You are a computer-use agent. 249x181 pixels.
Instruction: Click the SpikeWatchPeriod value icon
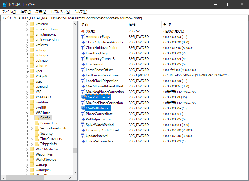pos(83,125)
